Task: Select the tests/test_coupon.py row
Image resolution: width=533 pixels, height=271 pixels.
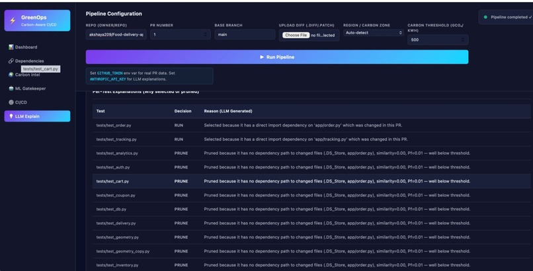Action: [311, 195]
